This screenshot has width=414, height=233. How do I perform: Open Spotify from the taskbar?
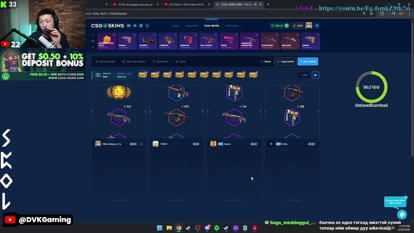click(x=217, y=228)
